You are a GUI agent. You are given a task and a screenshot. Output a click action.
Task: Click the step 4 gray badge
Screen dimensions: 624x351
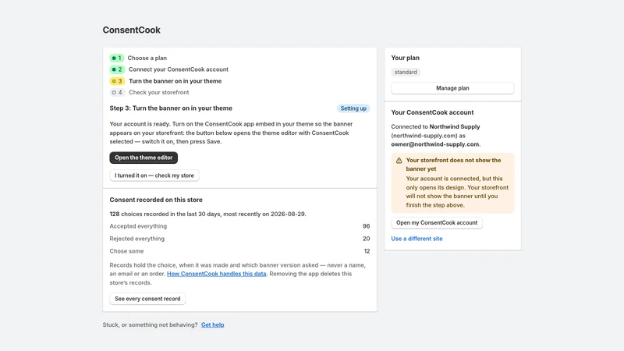tap(118, 92)
